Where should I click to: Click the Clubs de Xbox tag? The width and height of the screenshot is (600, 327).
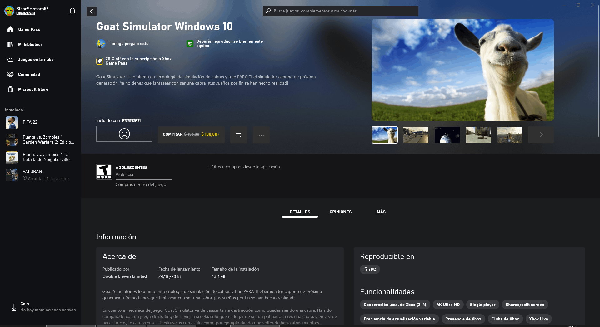[505, 319]
